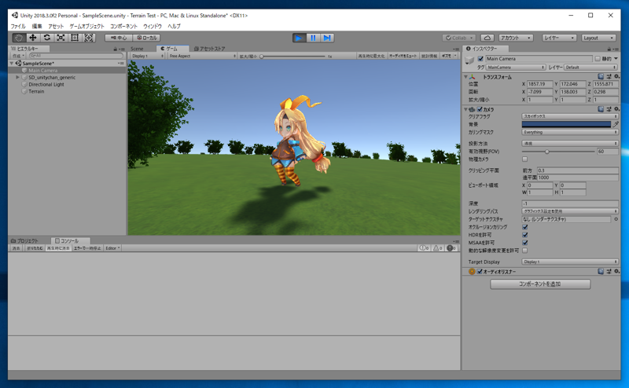The height and width of the screenshot is (388, 629).
Task: Open the Layer Default dropdown in Inspector
Action: (591, 68)
